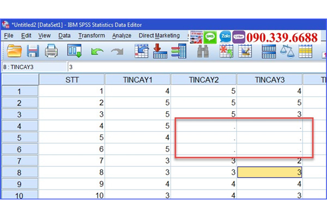The height and width of the screenshot is (218, 327).
Task: Click the Insert variable icon
Action: click(245, 51)
